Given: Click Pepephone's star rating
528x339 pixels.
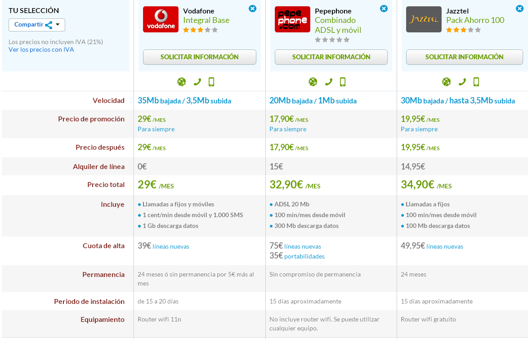Looking at the screenshot, I should pyautogui.click(x=332, y=40).
